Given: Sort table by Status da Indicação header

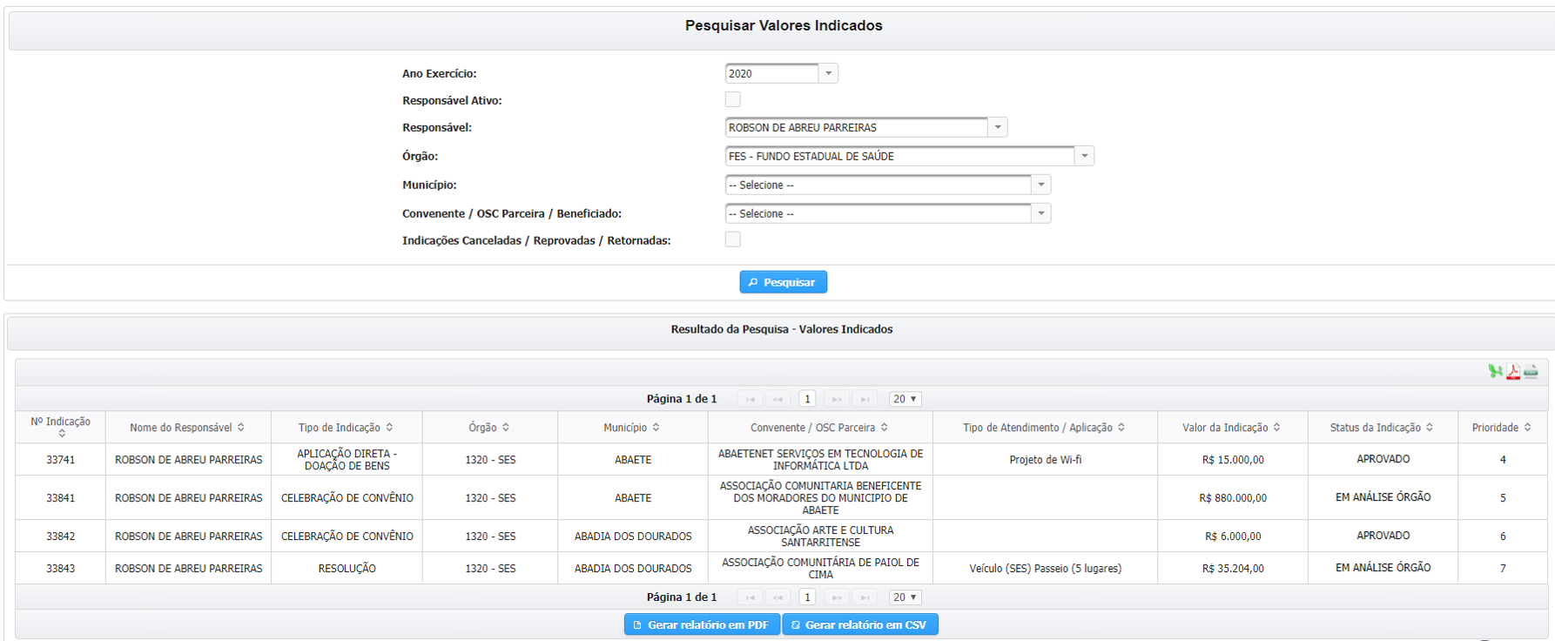Looking at the screenshot, I should click(x=1382, y=428).
